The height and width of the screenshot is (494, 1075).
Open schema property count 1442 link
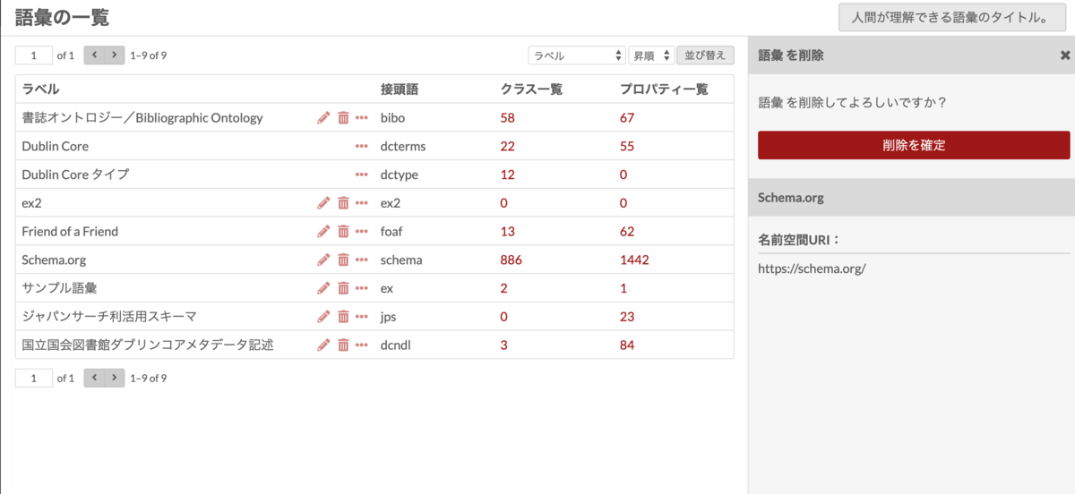pos(634,260)
